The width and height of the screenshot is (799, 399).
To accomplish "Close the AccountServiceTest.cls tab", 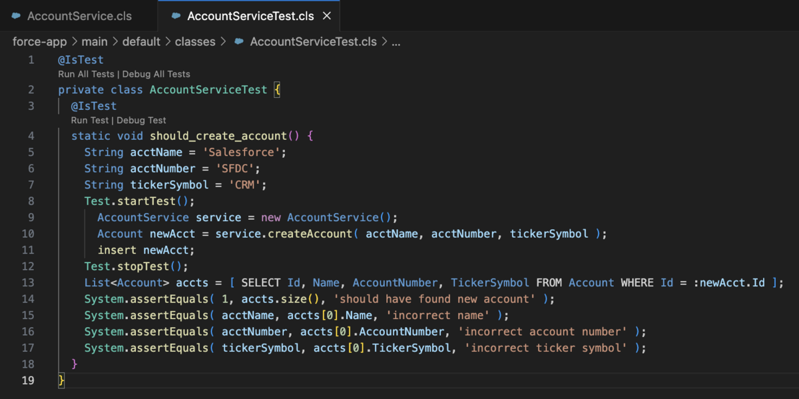I will pyautogui.click(x=326, y=15).
